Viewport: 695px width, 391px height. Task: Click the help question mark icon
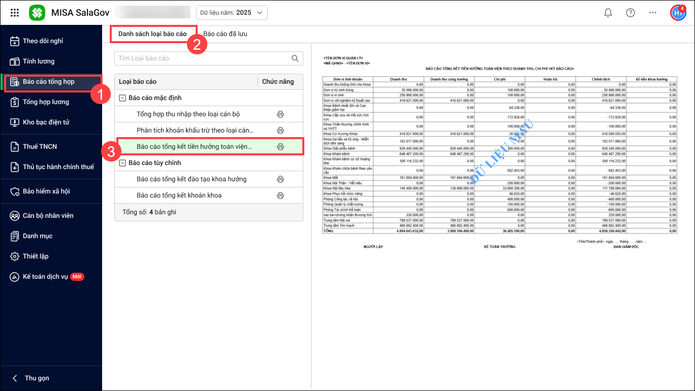click(630, 13)
